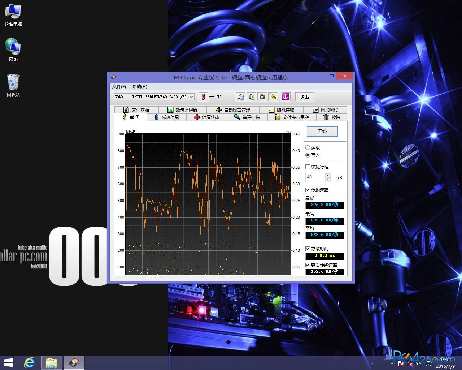Click the access time 0.033 ms value
Viewport: 462px width, 370px height.
click(324, 255)
